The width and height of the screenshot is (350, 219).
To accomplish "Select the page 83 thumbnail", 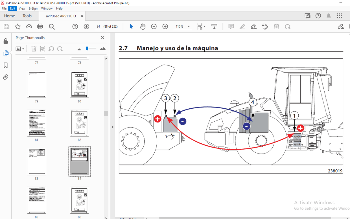I will 36,161.
